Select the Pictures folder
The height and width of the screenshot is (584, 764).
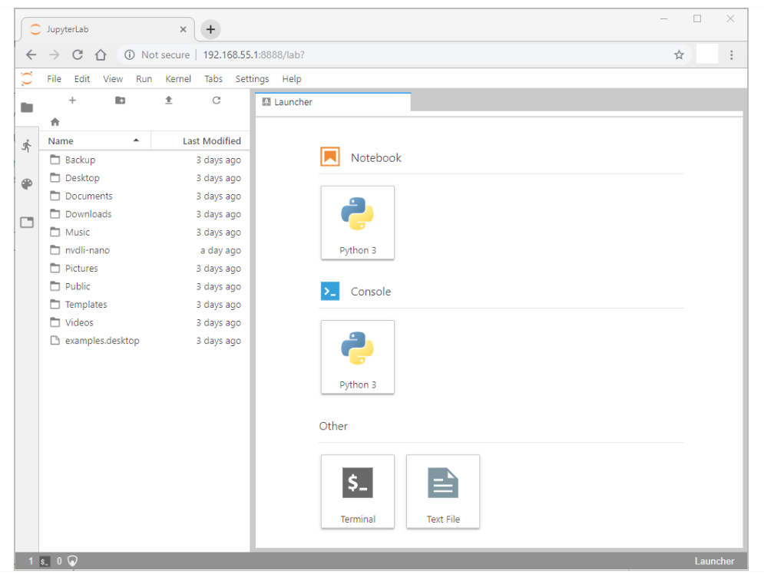(x=144, y=268)
